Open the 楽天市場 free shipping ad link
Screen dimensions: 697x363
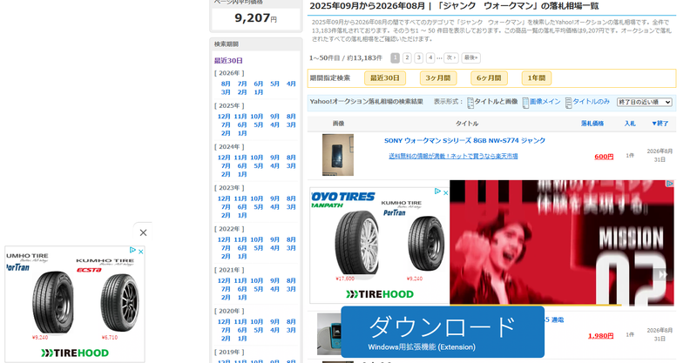[x=453, y=157]
